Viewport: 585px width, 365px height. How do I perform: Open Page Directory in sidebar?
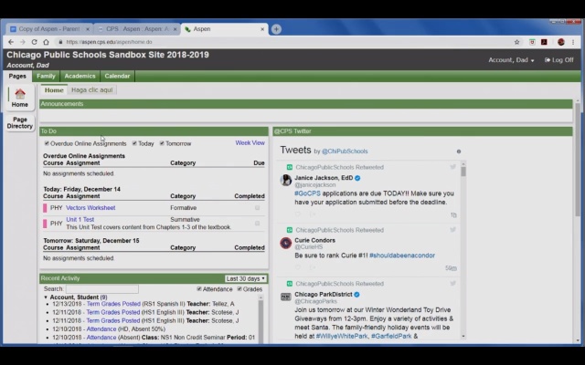coord(20,123)
